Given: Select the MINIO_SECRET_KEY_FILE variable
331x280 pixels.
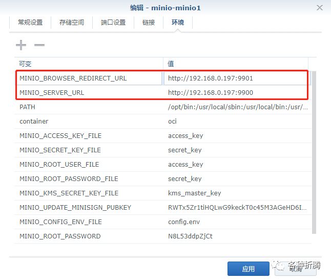Looking at the screenshot, I should 60,150.
